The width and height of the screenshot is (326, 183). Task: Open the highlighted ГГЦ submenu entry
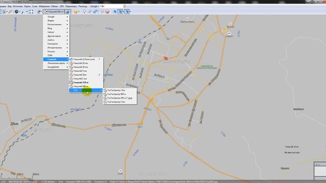pyautogui.click(x=86, y=90)
